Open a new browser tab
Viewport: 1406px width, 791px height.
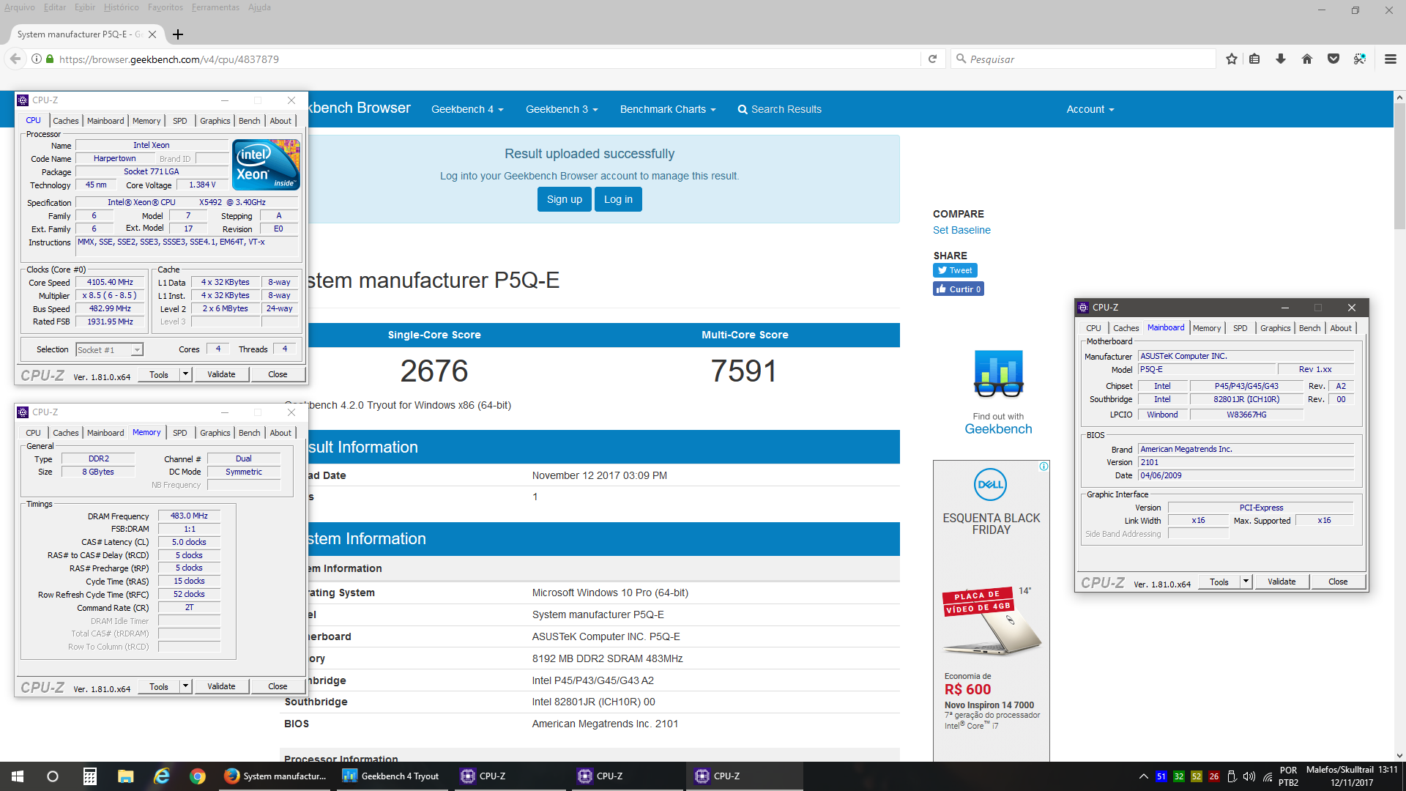point(178,34)
